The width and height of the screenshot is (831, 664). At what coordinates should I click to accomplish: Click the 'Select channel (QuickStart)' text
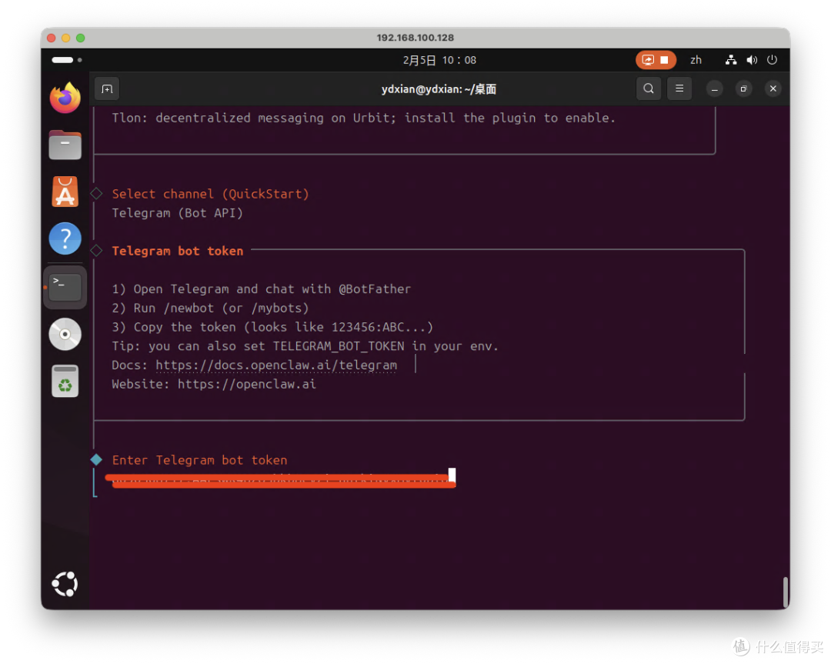[210, 194]
